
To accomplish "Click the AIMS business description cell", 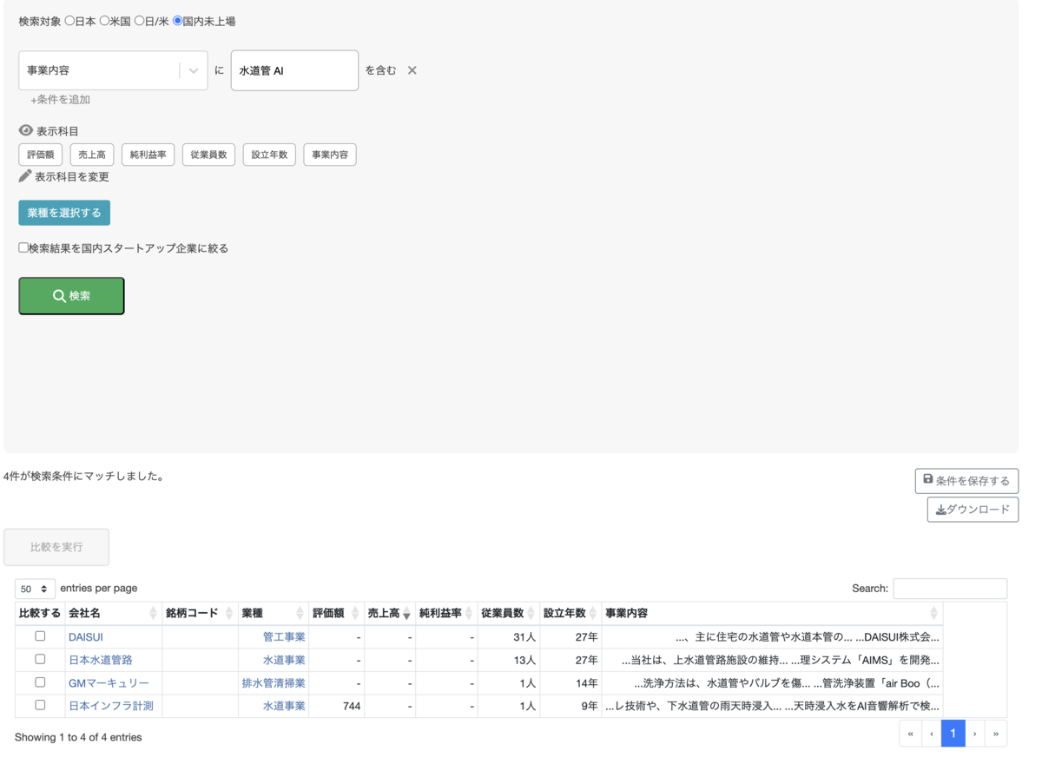I will pyautogui.click(x=772, y=660).
